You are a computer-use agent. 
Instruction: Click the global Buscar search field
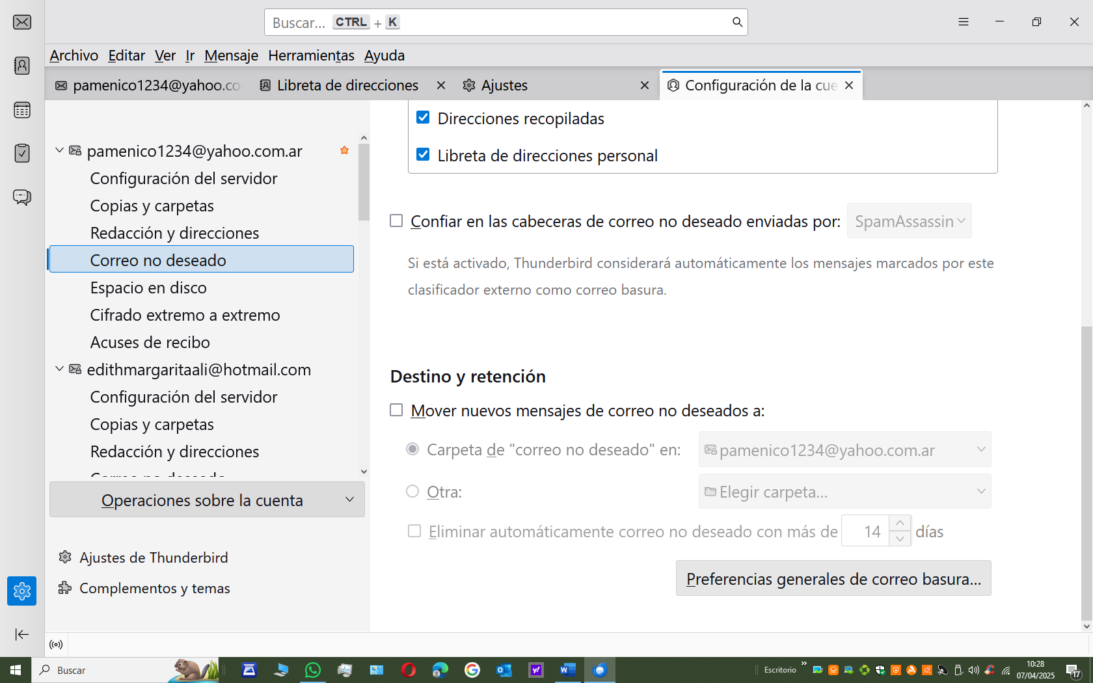506,22
